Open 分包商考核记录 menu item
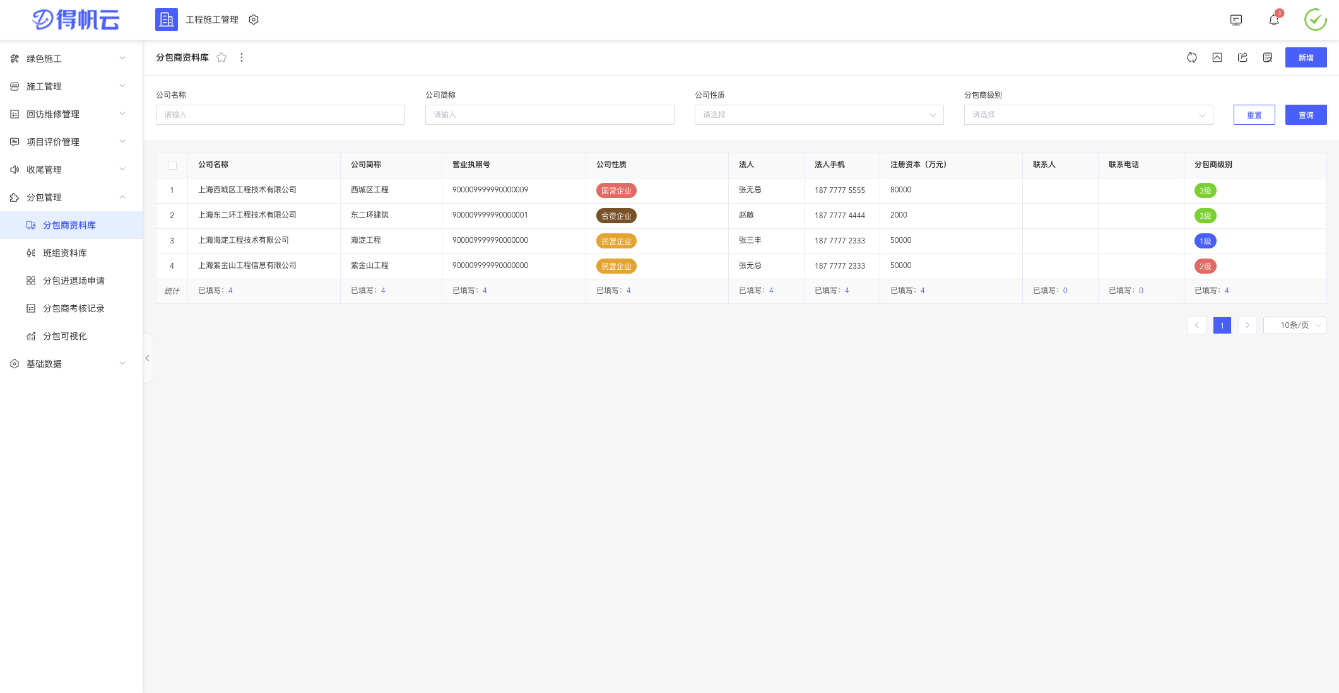This screenshot has width=1339, height=693. (x=71, y=308)
